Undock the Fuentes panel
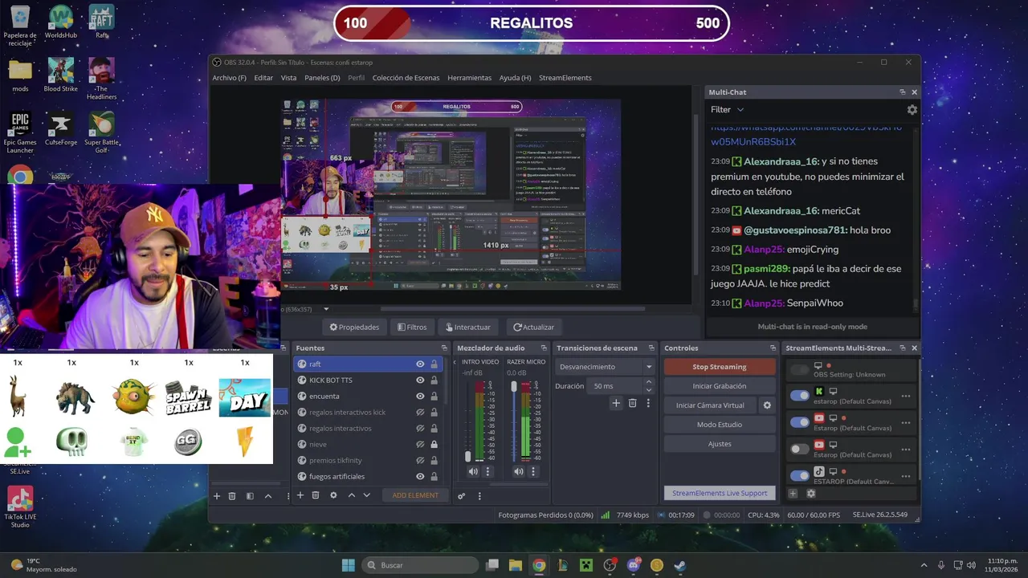This screenshot has width=1028, height=578. [x=444, y=348]
